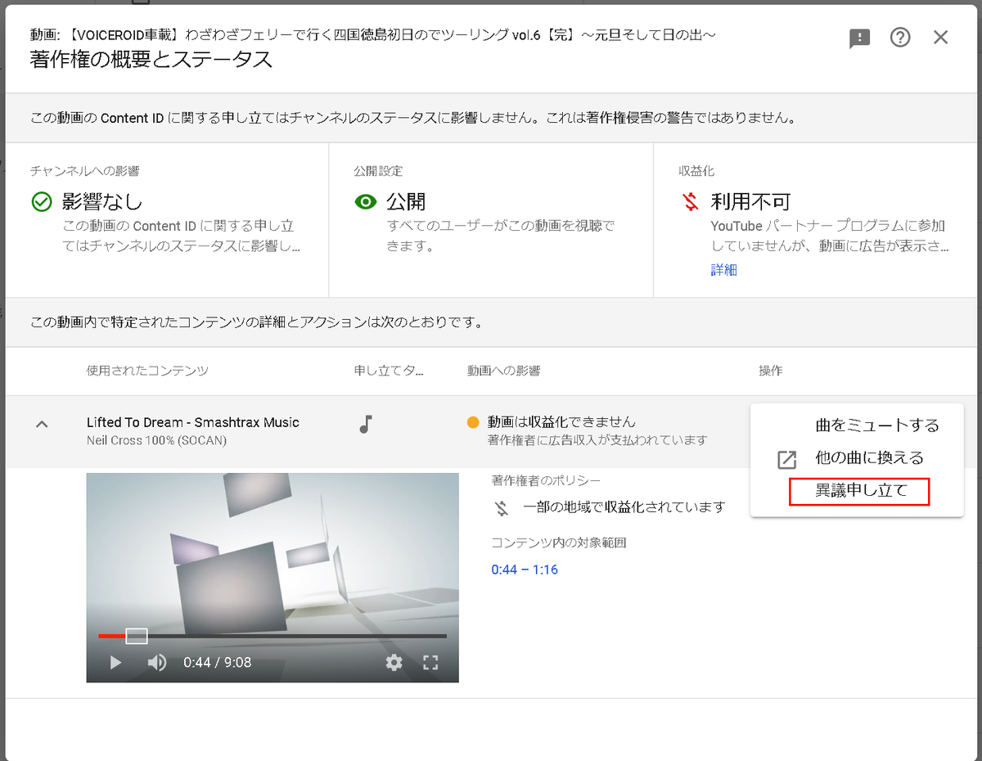
Task: Click the video progress bar handle
Action: [137, 636]
